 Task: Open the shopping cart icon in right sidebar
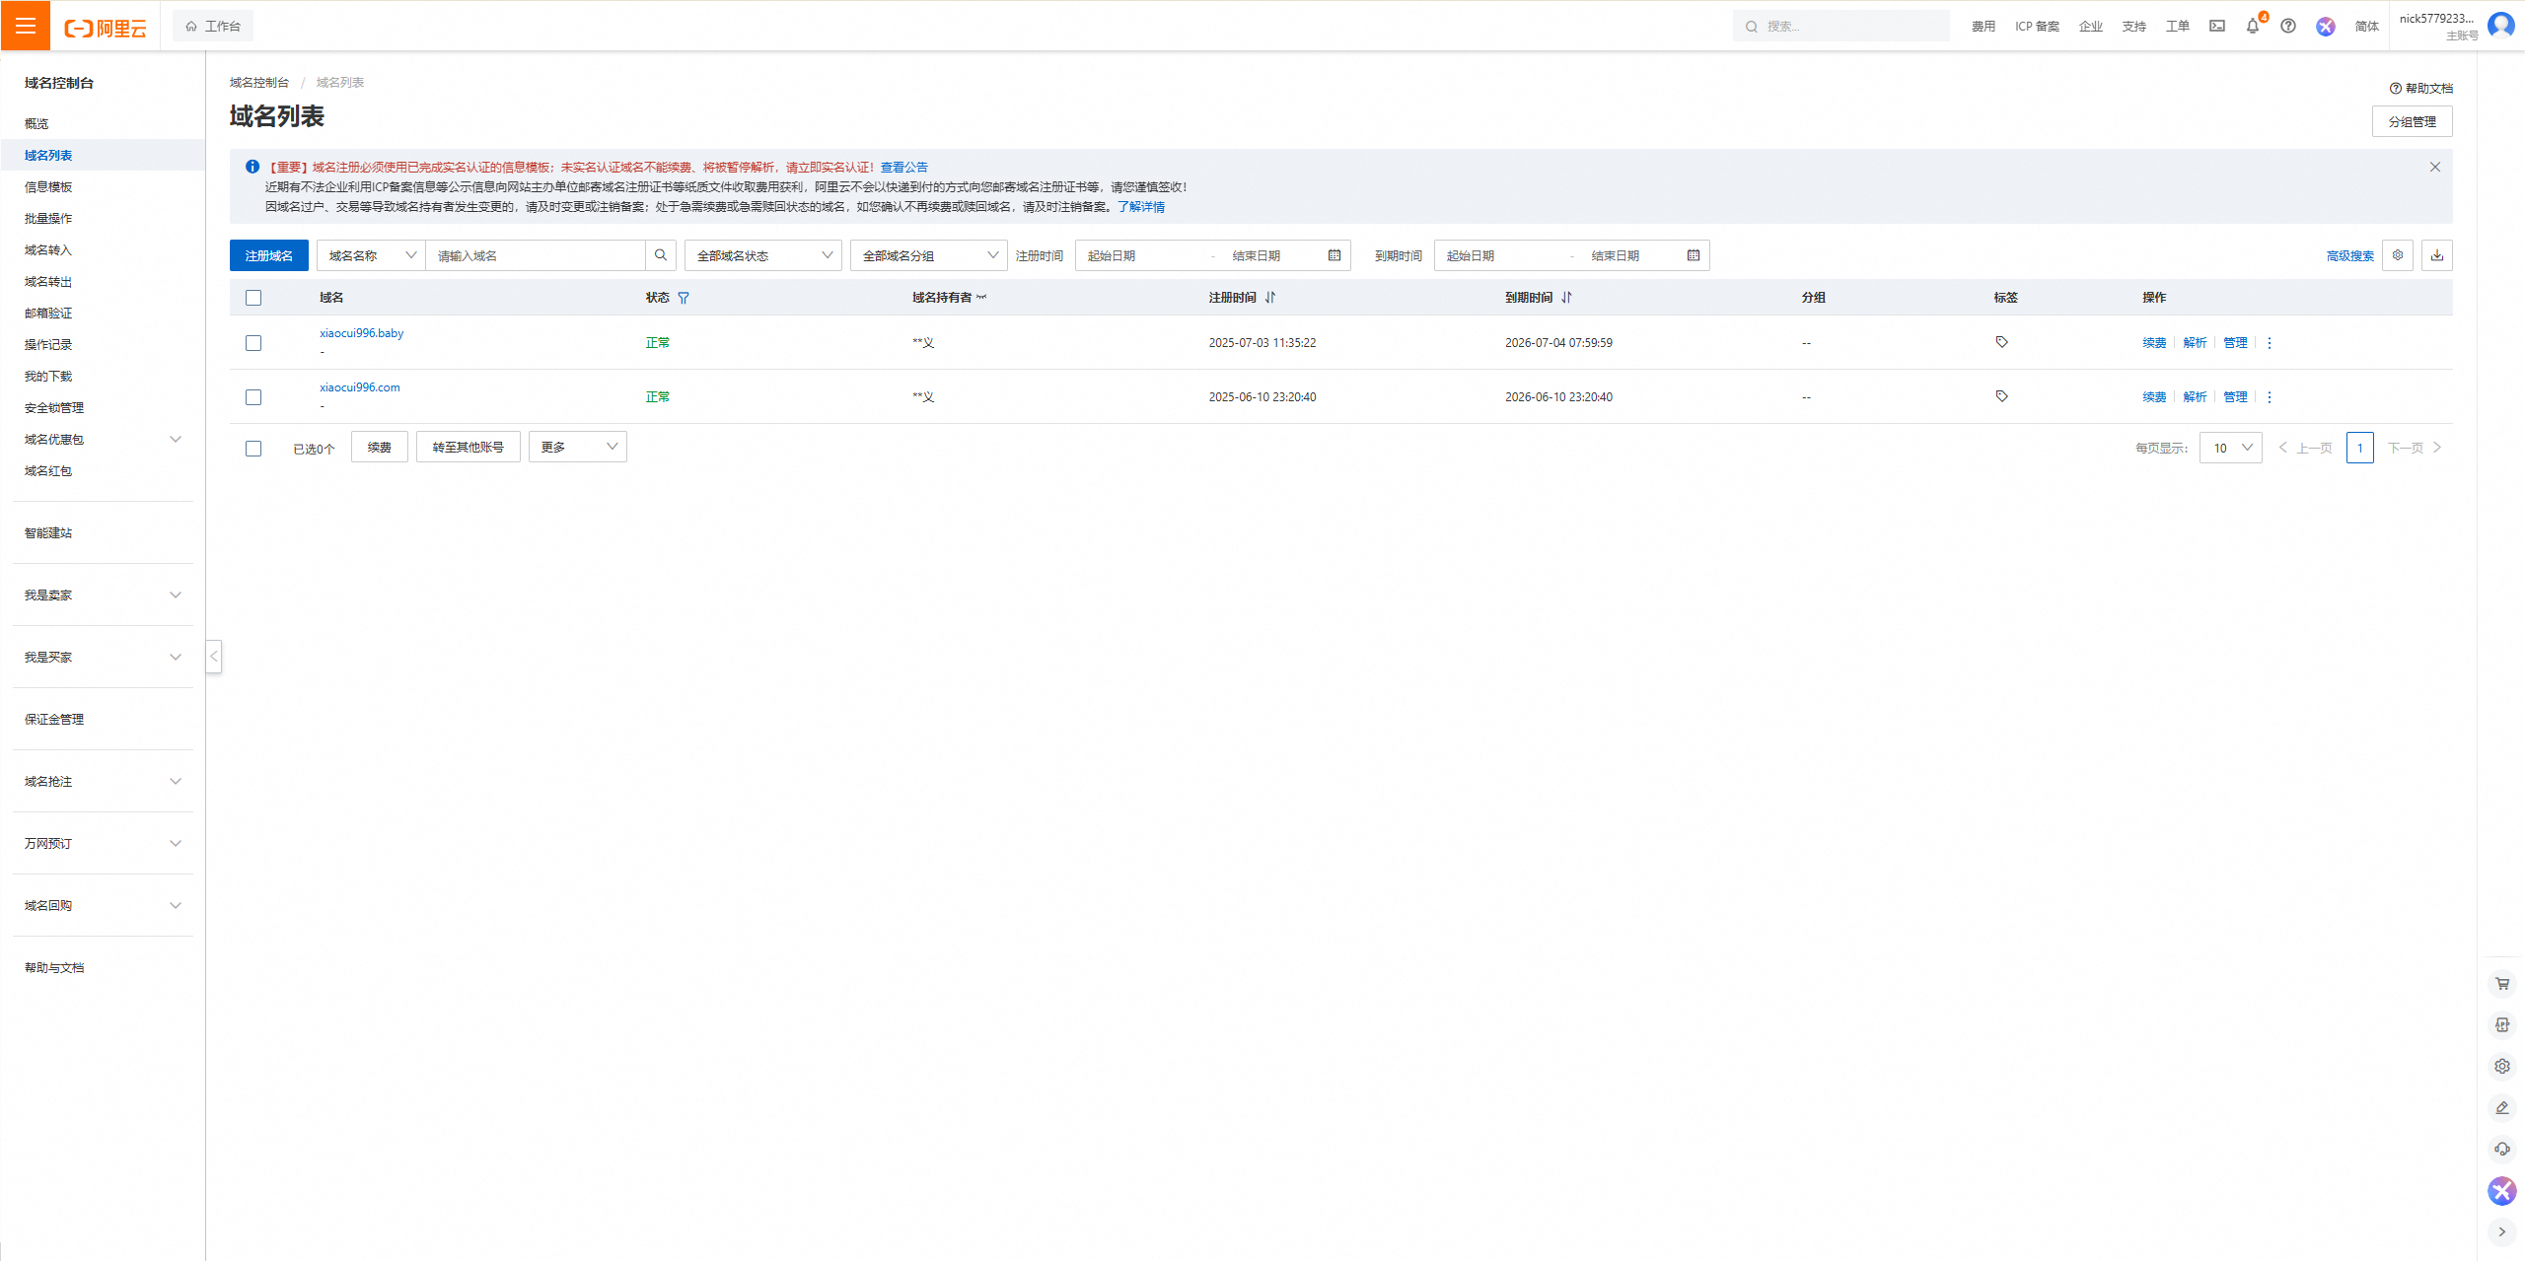point(2501,983)
